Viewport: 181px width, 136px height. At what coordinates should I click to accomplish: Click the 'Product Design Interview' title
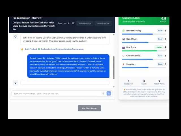(x=27, y=18)
